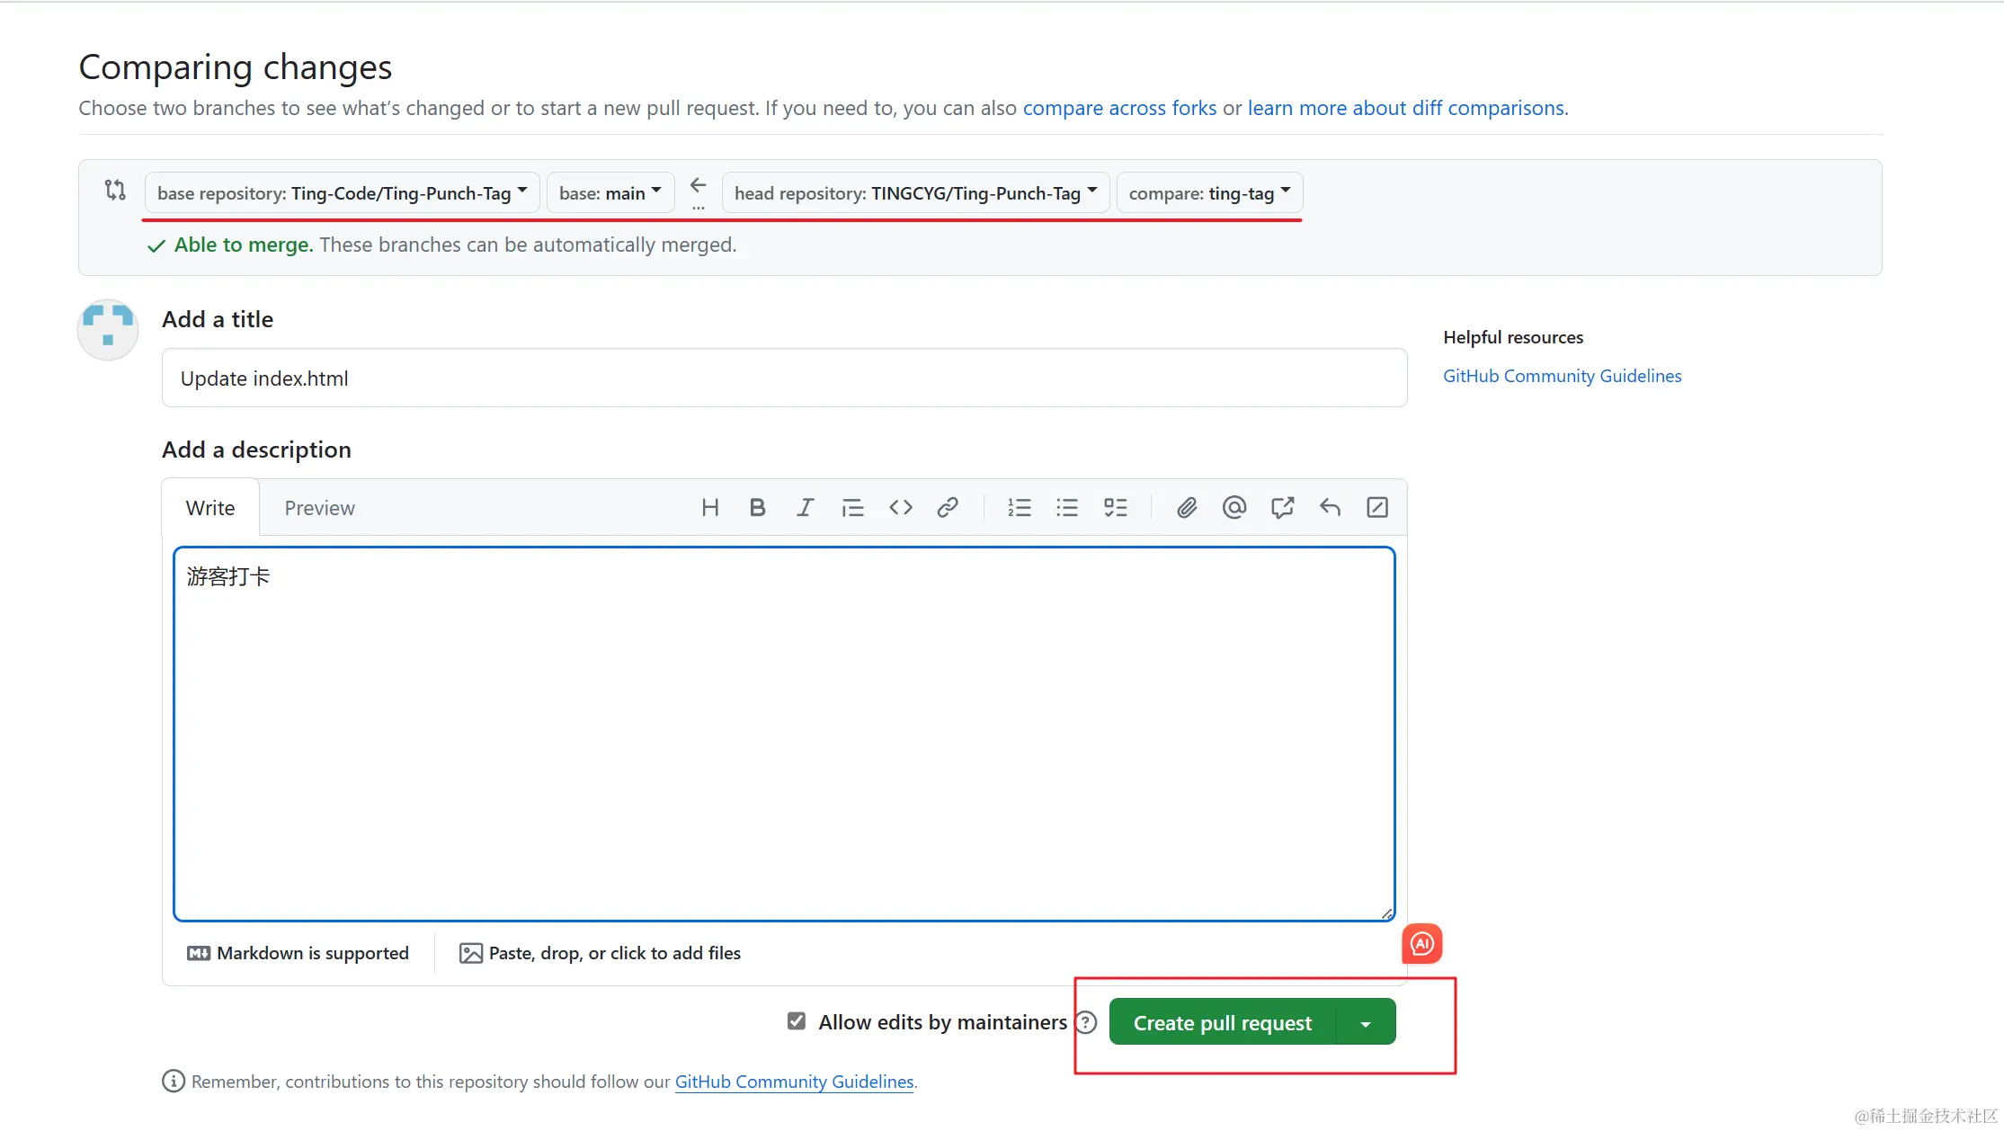Click the pull request title field
2004x1131 pixels.
click(783, 378)
